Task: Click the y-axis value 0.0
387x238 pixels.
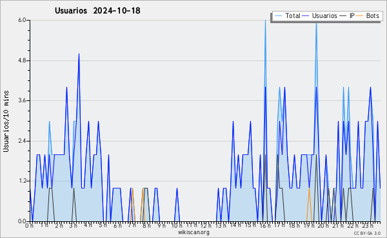Action: [x=22, y=221]
